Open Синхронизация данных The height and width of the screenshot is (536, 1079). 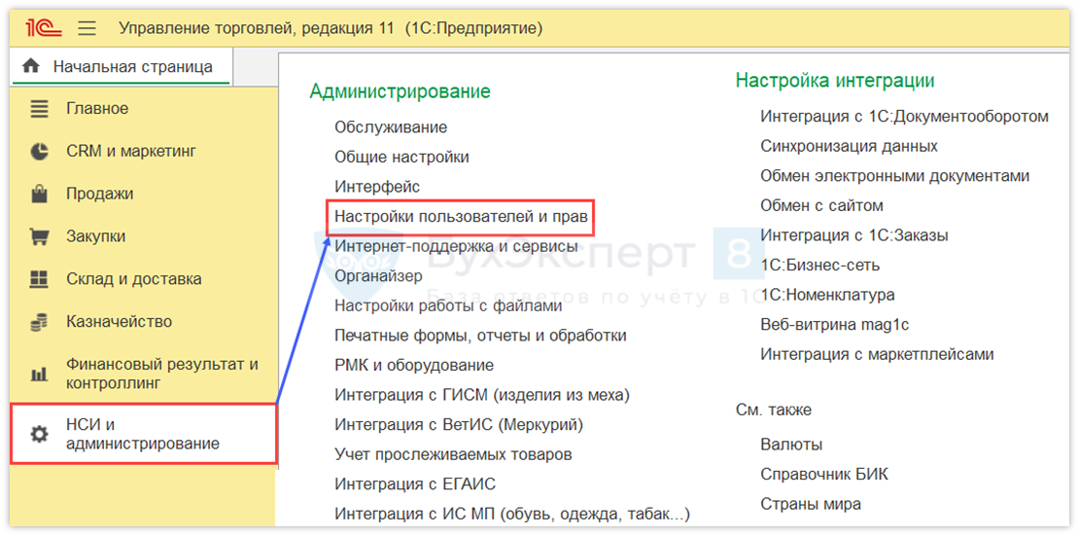pyautogui.click(x=850, y=146)
